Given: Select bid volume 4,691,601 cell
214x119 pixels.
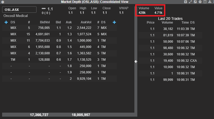Looking at the screenshot, I should (43, 34).
